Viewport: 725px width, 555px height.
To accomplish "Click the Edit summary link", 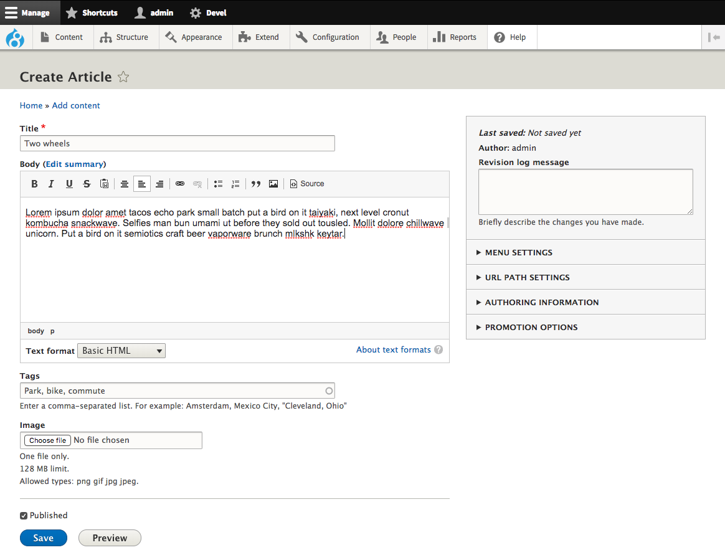I will [x=75, y=164].
